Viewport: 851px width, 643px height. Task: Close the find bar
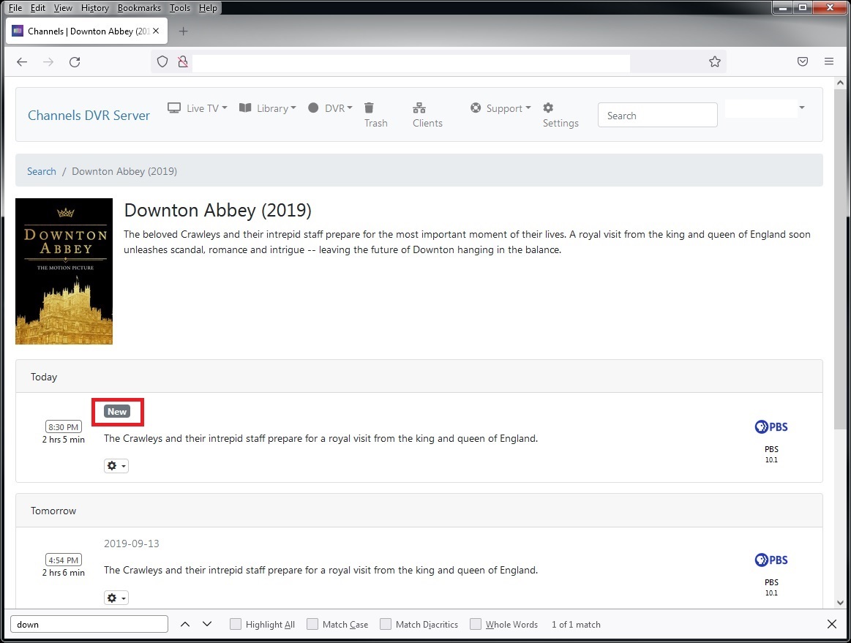[x=832, y=624]
